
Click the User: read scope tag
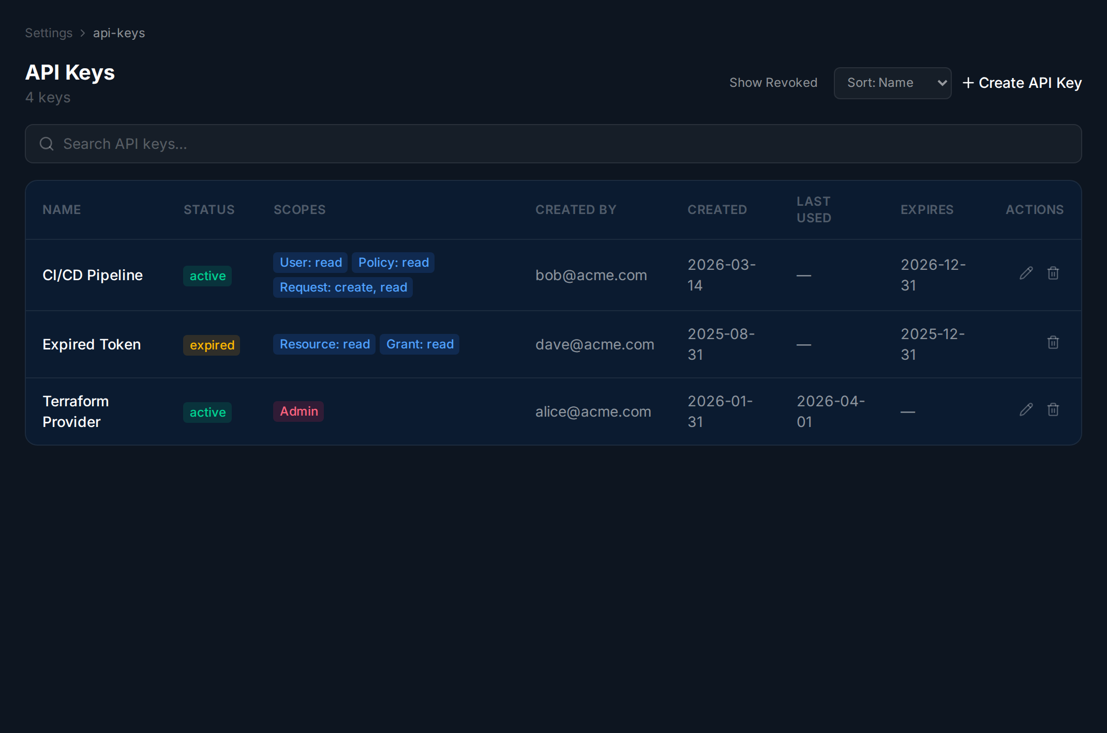point(310,263)
